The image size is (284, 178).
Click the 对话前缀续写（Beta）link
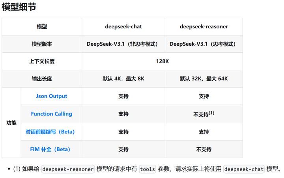click(50, 132)
